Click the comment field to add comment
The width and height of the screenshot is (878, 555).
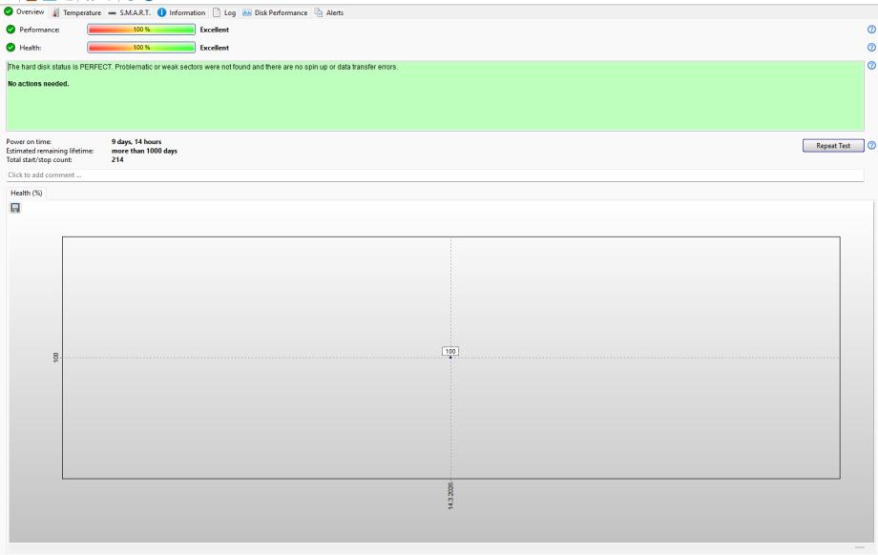(434, 175)
